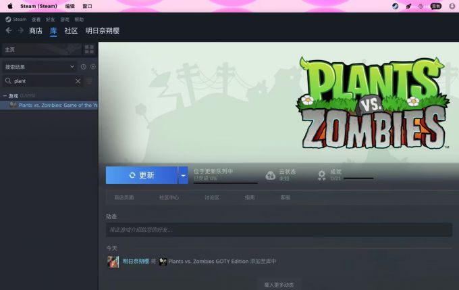Open the 社区中心 link
The image size is (459, 290).
[169, 197]
